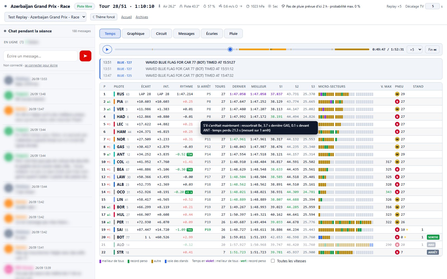This screenshot has width=447, height=279.
Task: Focus the 'Écrire un message...' chat field
Action: click(x=41, y=56)
